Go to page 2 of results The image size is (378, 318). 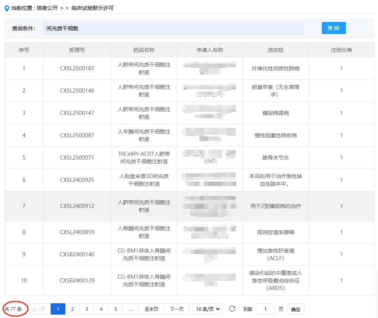[x=72, y=309]
